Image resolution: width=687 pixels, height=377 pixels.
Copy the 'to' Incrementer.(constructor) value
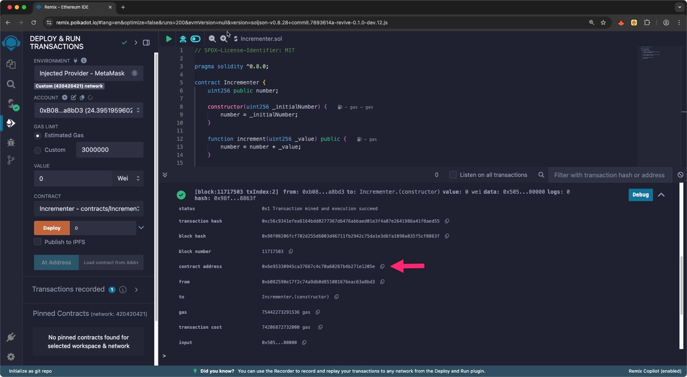336,297
